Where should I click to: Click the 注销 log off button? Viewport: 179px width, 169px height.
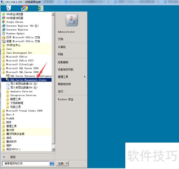click(61, 163)
